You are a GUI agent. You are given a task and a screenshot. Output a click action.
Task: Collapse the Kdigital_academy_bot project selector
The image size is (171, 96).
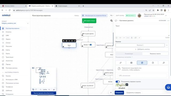click(28, 23)
